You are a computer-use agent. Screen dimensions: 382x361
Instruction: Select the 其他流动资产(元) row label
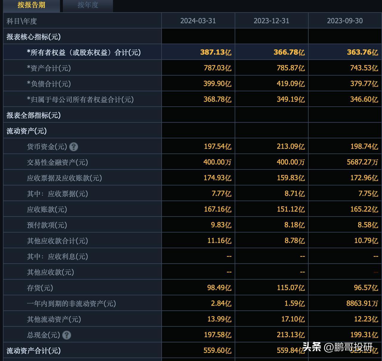pyautogui.click(x=54, y=319)
